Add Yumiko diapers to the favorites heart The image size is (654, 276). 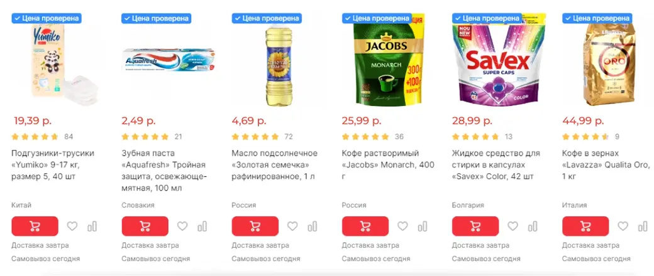(x=72, y=226)
